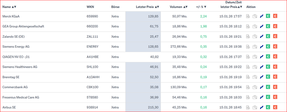Sell Airbus SE with red euro icon
Image resolution: width=287 pixels, height=112 pixels.
click(x=275, y=107)
